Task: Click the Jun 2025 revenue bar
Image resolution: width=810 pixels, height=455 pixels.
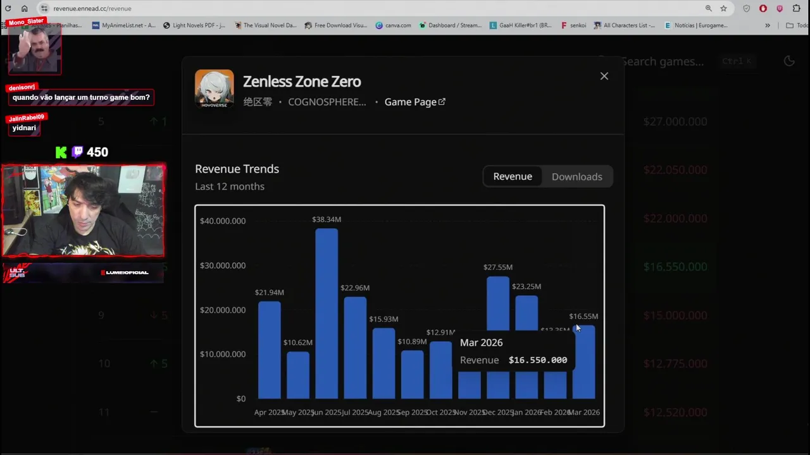Action: 327,313
